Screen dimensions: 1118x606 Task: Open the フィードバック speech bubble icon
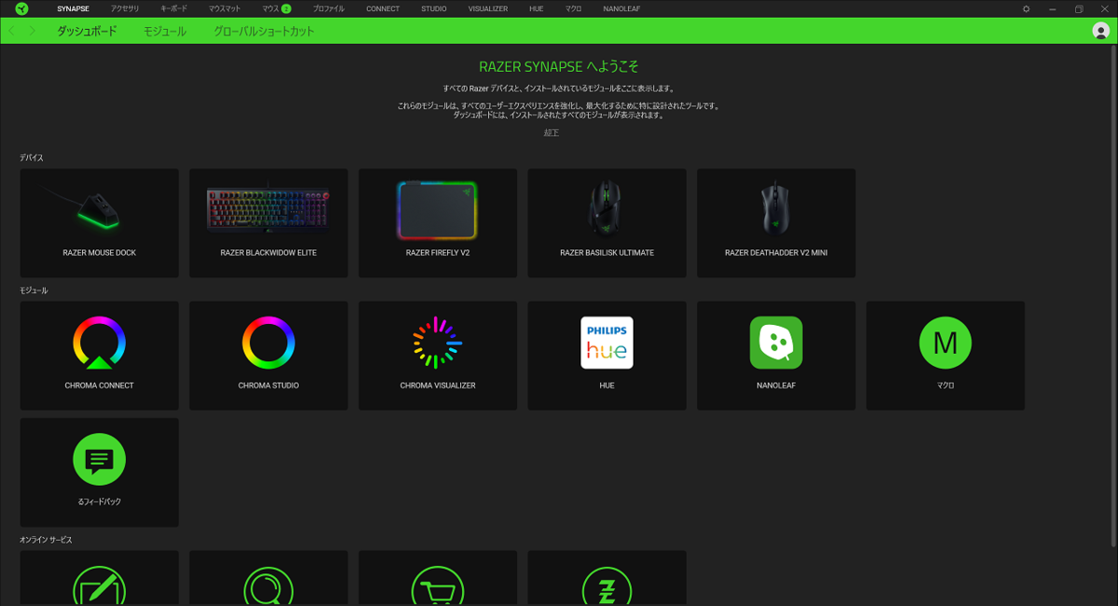pos(100,459)
